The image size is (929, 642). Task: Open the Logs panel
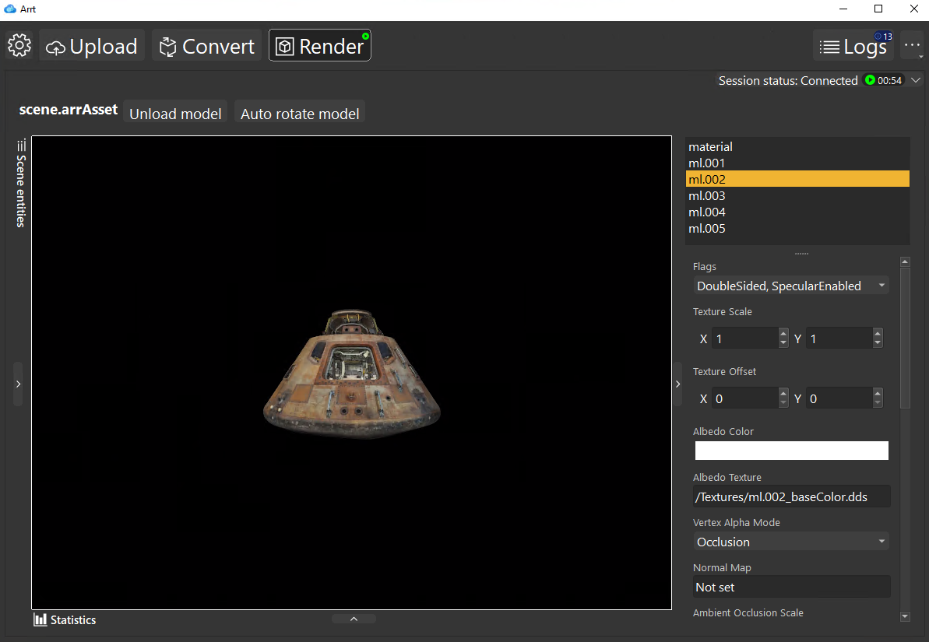pos(853,46)
